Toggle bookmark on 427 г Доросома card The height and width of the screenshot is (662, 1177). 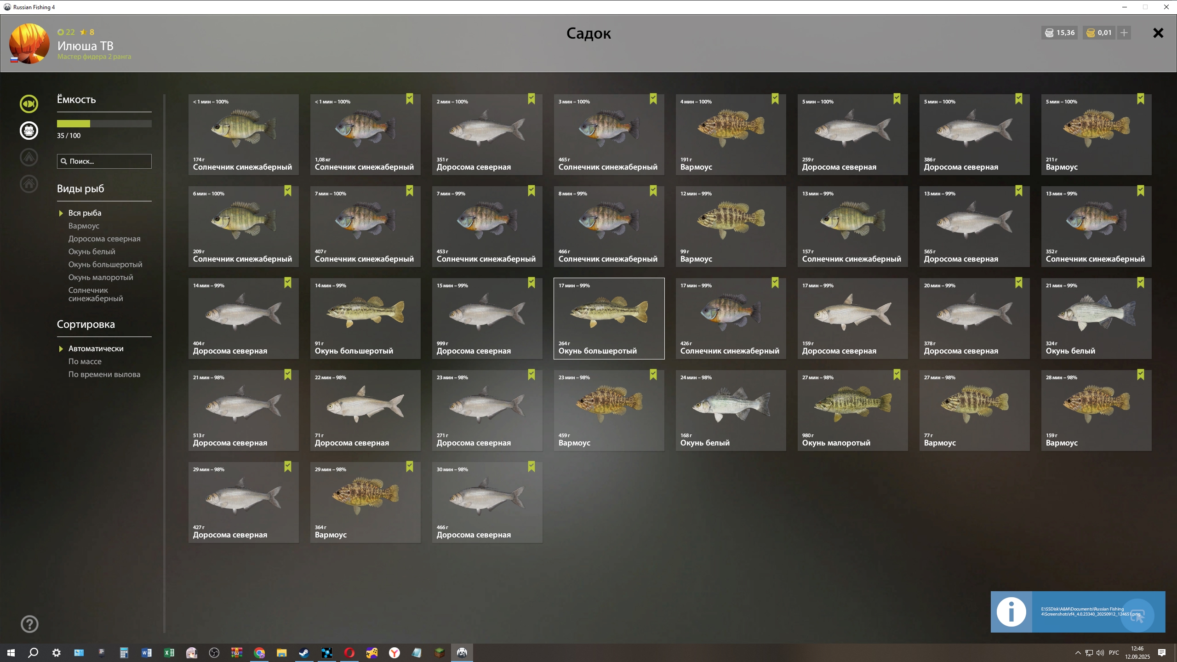287,467
